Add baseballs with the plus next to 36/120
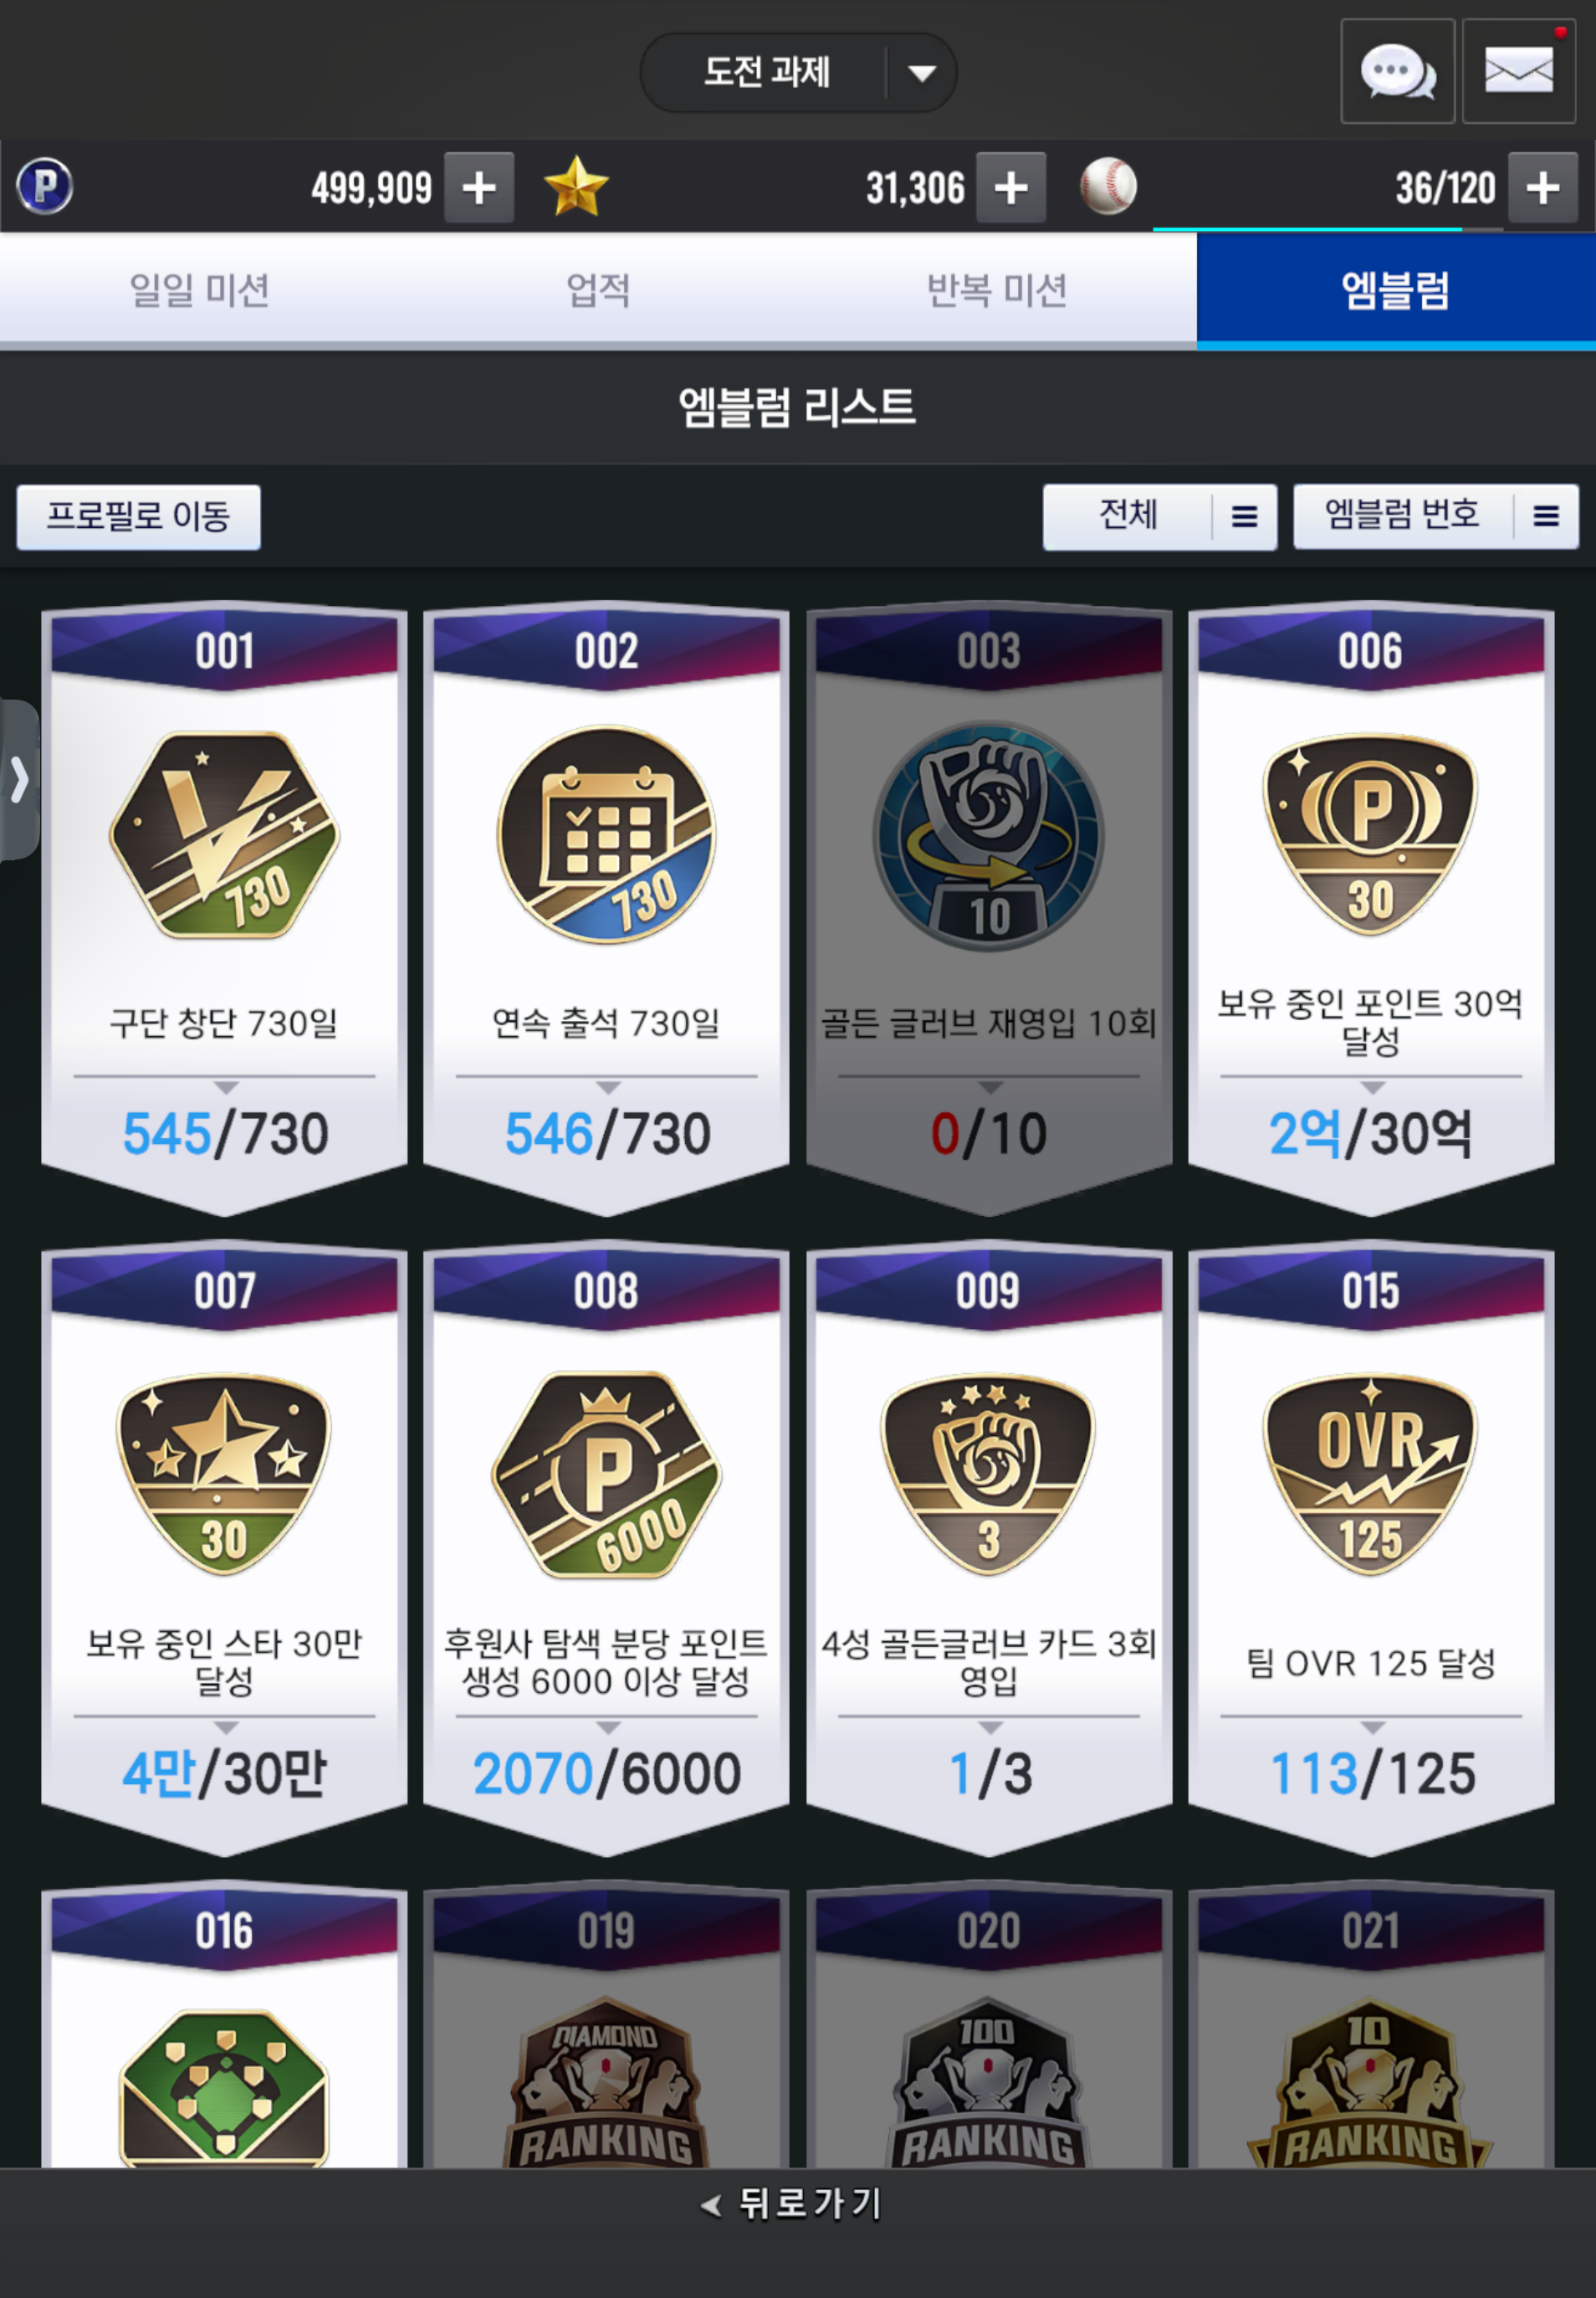 pos(1543,187)
